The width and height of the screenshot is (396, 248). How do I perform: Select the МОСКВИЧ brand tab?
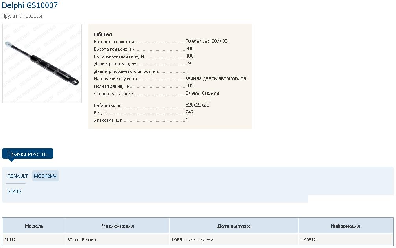45,176
